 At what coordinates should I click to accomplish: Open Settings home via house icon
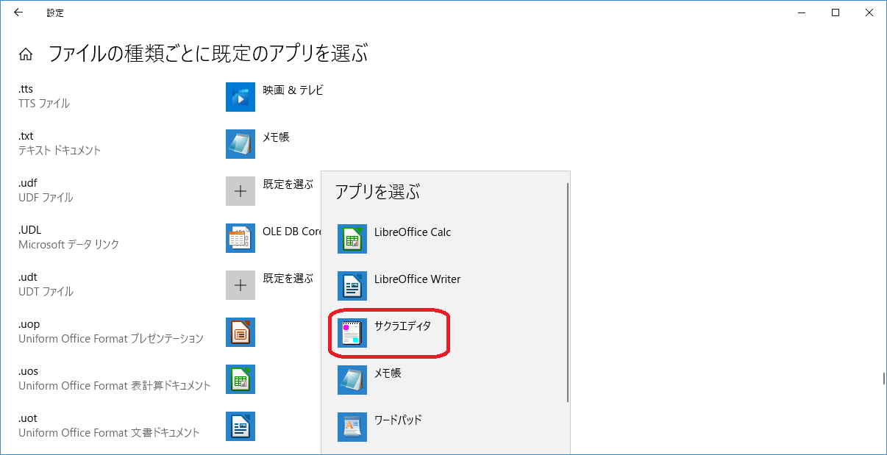click(x=26, y=54)
